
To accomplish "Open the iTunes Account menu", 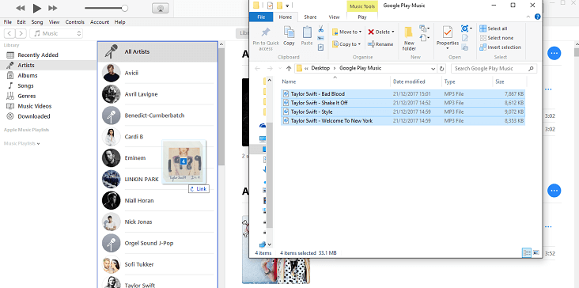I will pyautogui.click(x=100, y=22).
